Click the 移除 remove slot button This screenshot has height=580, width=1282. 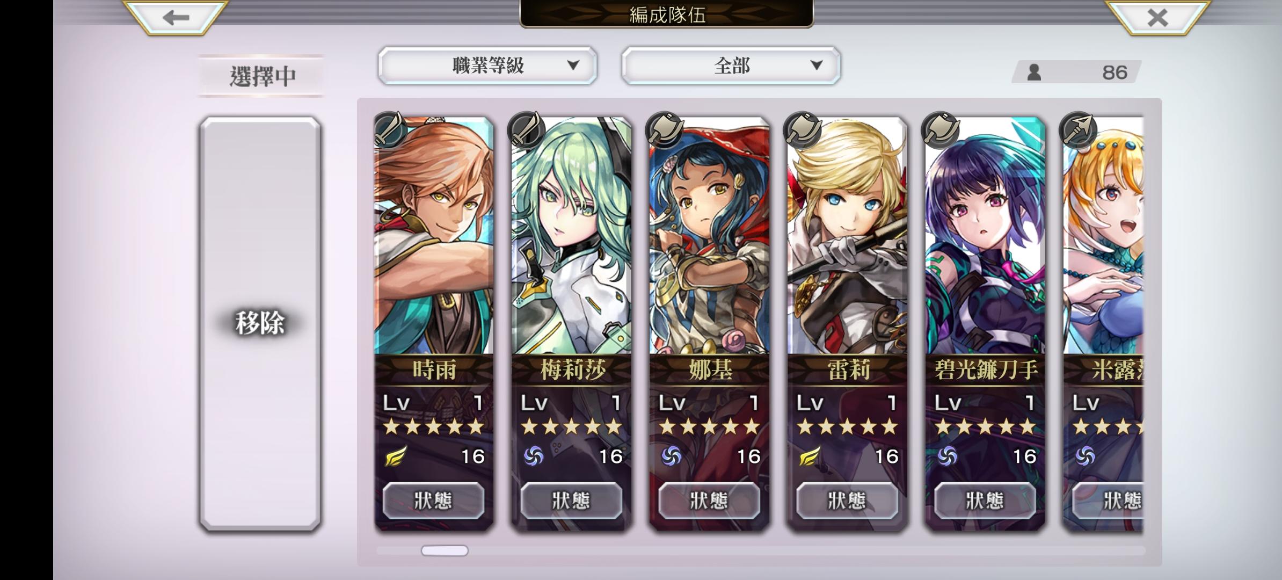pos(260,323)
